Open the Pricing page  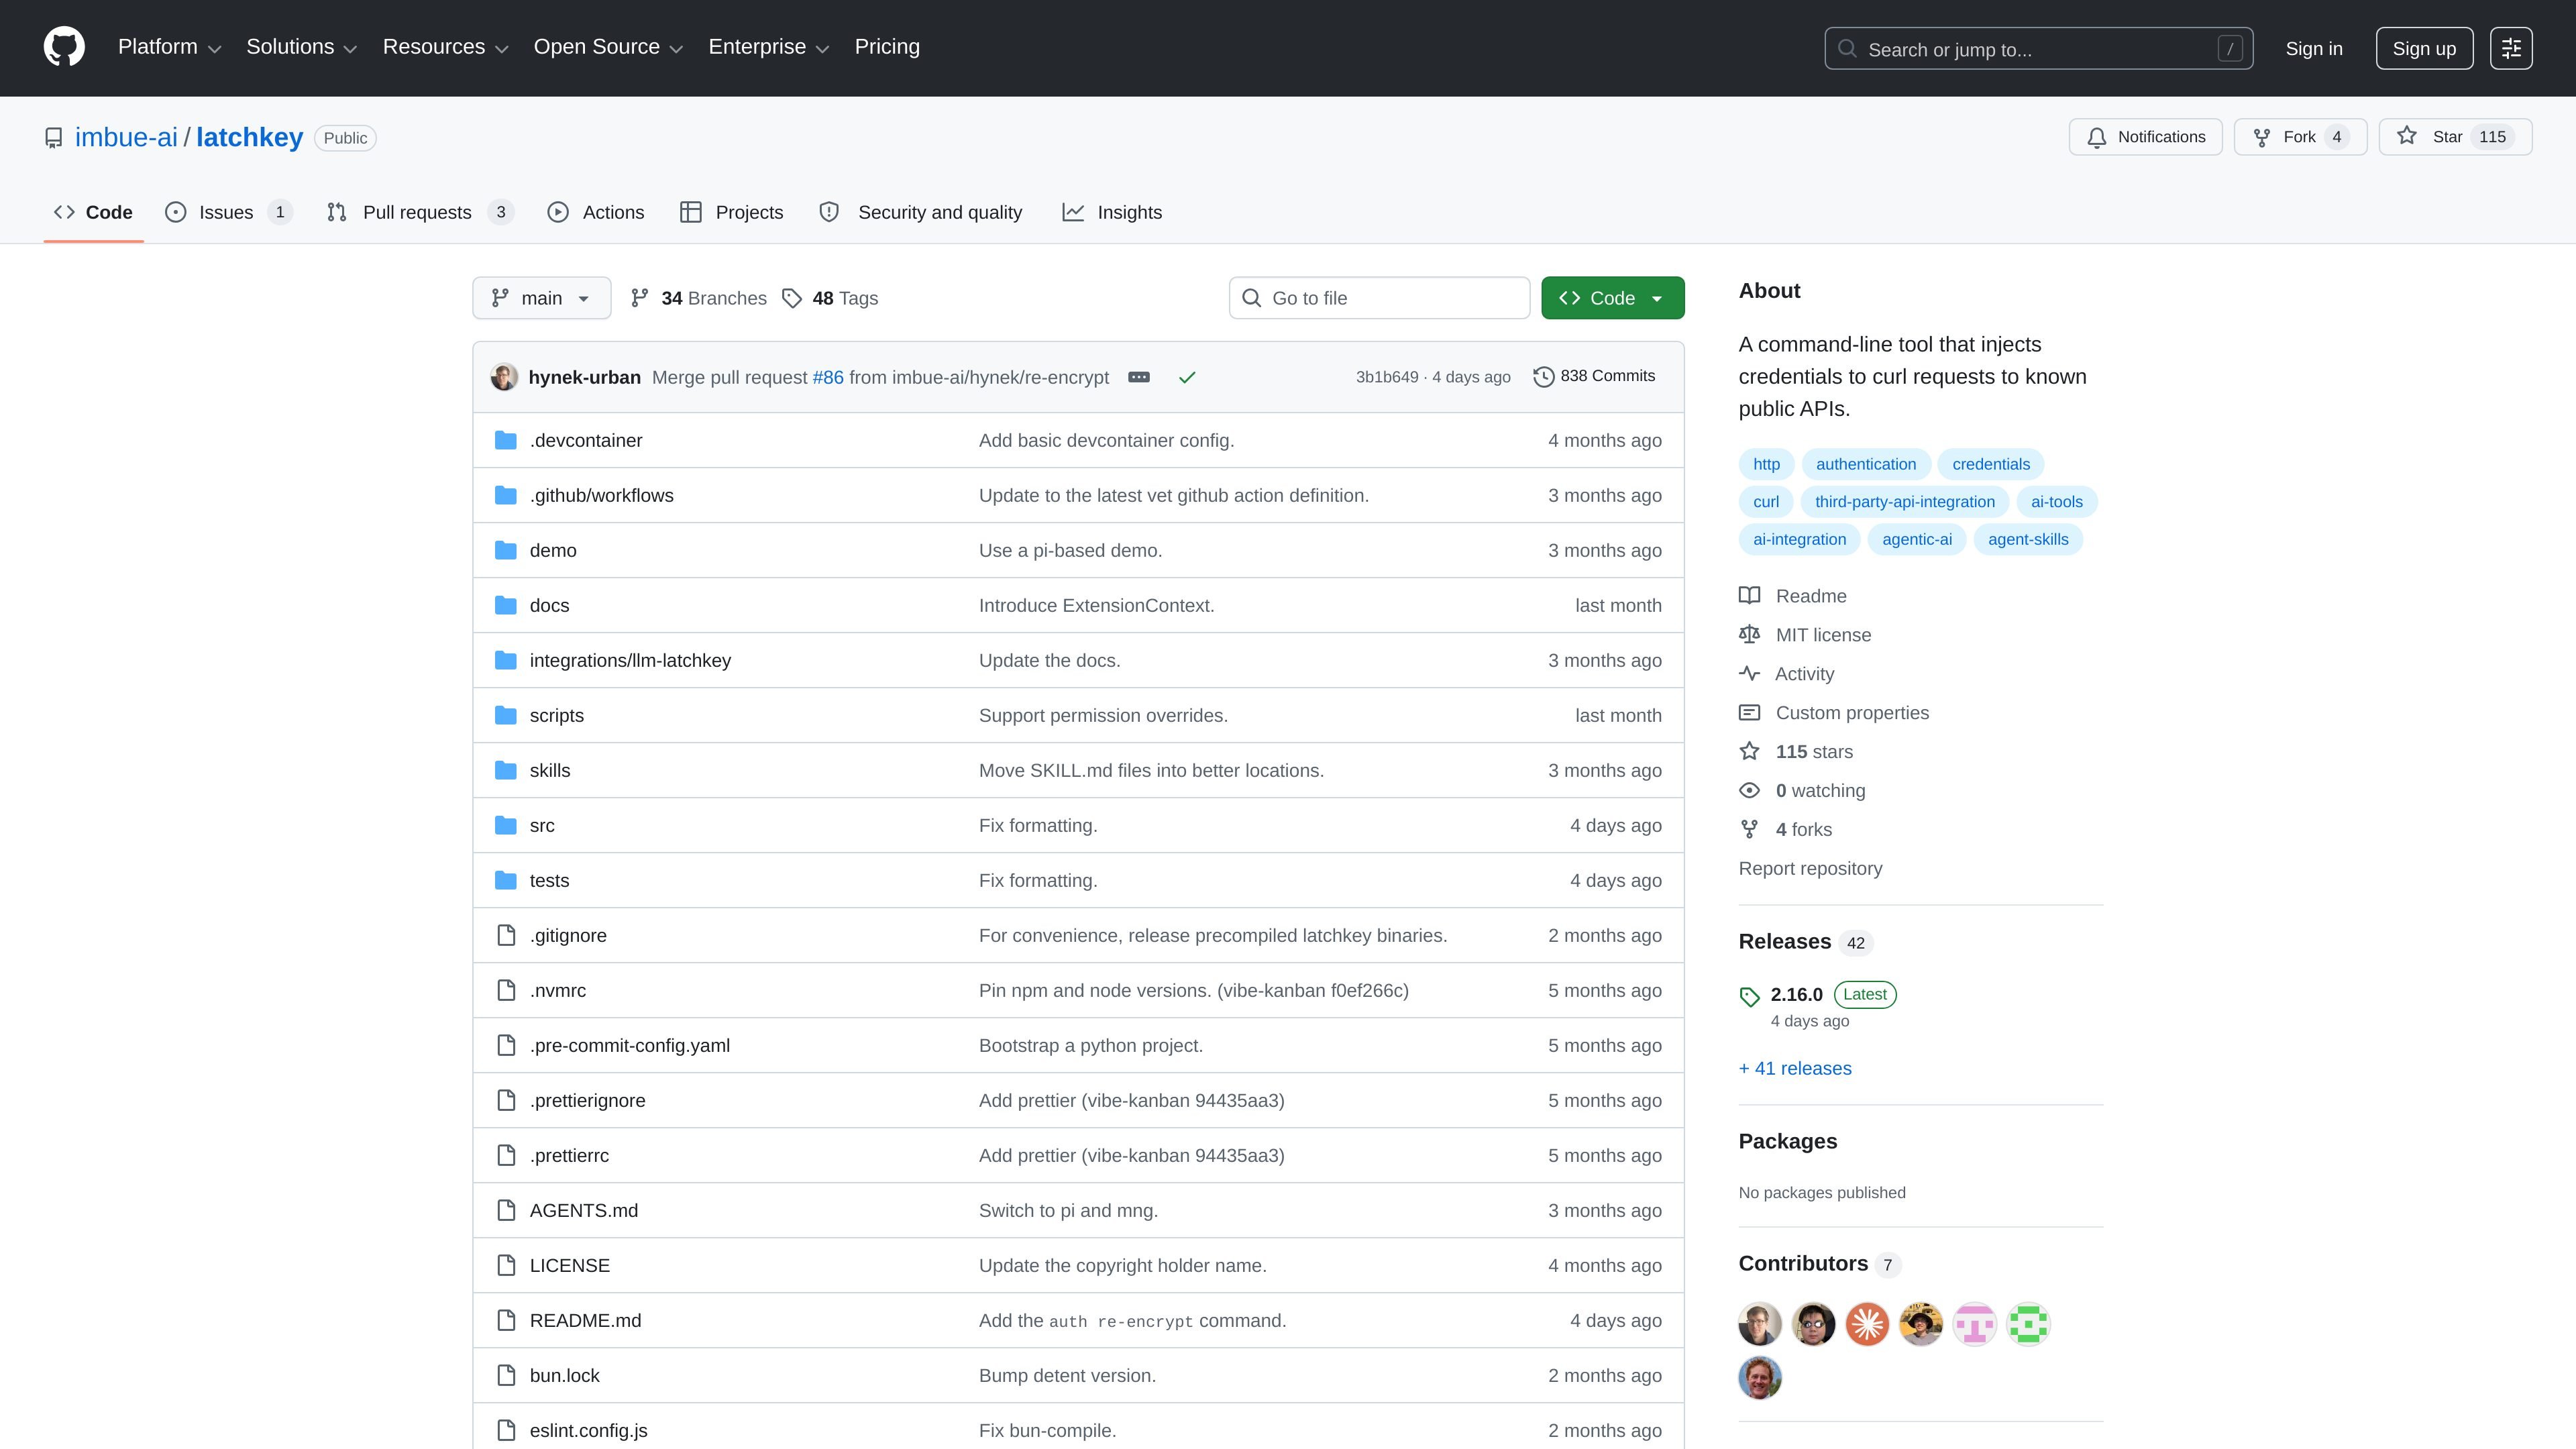click(887, 47)
